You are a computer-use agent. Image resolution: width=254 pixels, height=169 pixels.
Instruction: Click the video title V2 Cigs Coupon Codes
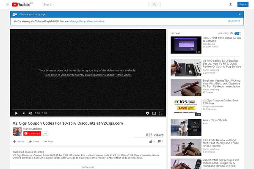tap(68, 123)
